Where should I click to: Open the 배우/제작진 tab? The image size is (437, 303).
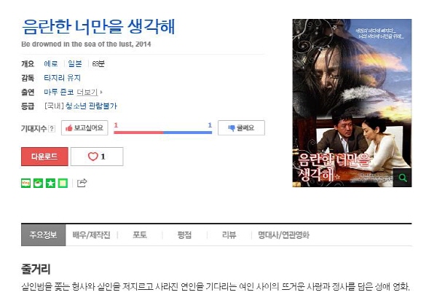pyautogui.click(x=92, y=235)
